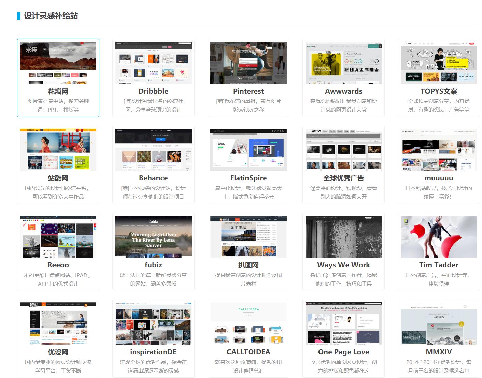Select the One Page Love thumbnail
This screenshot has height=378, width=482.
point(343,324)
